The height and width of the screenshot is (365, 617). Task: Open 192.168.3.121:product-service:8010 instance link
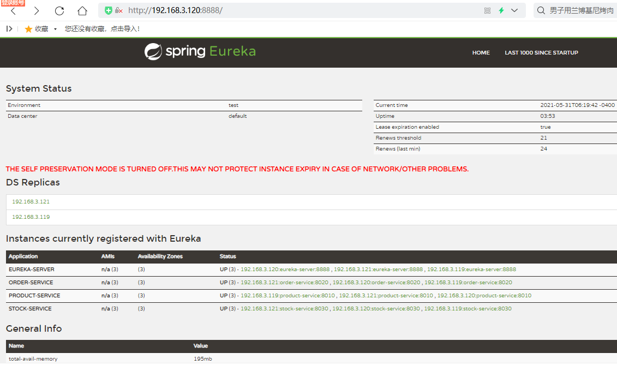(386, 295)
